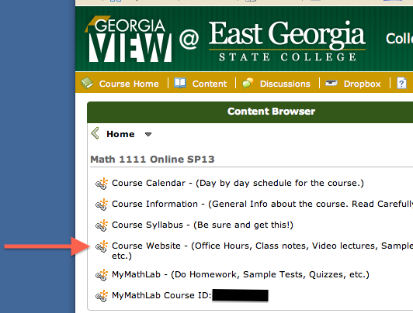The height and width of the screenshot is (313, 413).
Task: Open the Content menu item
Action: (x=210, y=84)
